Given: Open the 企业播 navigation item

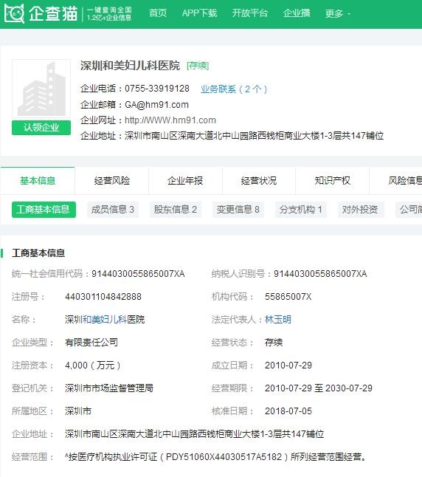Looking at the screenshot, I should (x=297, y=13).
